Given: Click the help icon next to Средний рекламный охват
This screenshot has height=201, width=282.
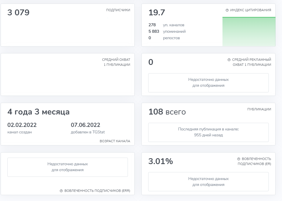Looking at the screenshot, I should [x=229, y=60].
